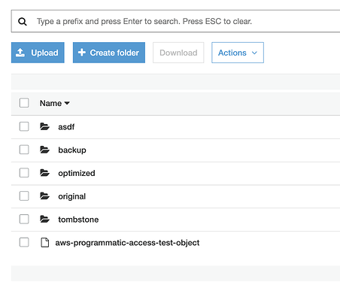Click the file icon for aws-programmatic-access-test-object

coord(45,242)
